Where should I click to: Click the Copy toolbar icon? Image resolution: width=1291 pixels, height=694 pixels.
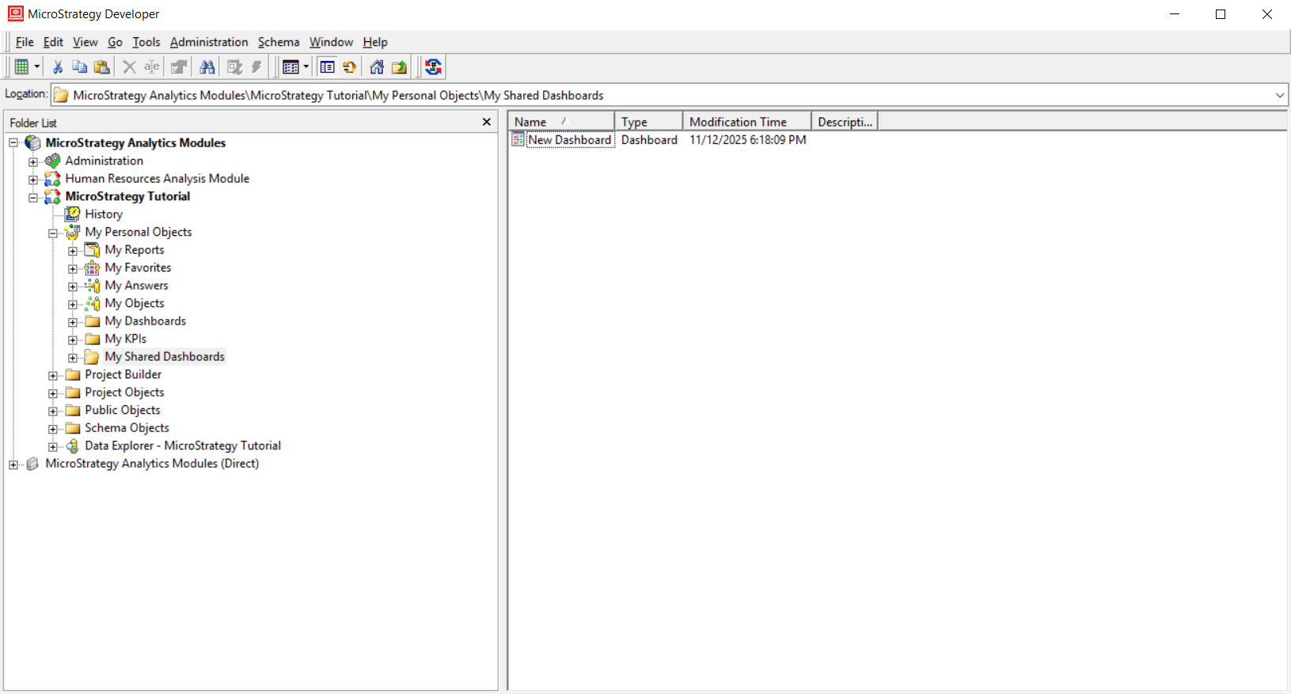(x=79, y=67)
